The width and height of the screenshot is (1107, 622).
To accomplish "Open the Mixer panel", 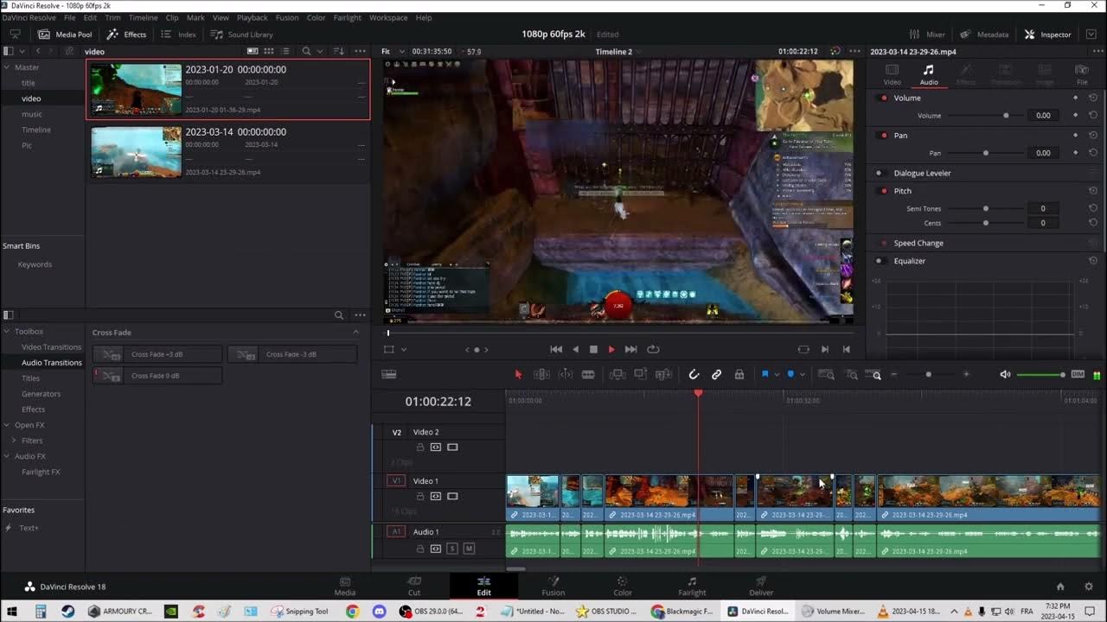I will pos(927,35).
